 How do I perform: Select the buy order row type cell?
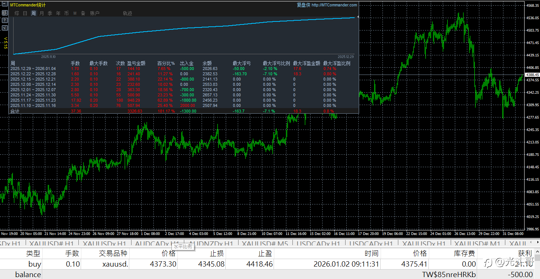coord(35,264)
